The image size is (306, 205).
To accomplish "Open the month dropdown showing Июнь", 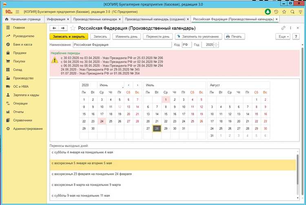I will 122,85.
